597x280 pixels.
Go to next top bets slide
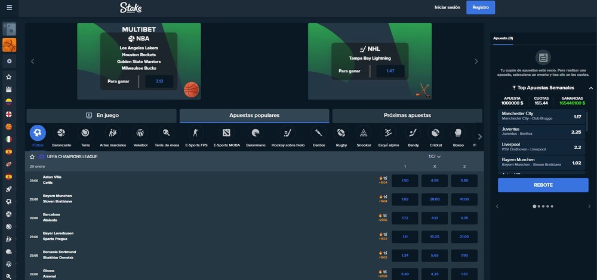(589, 206)
